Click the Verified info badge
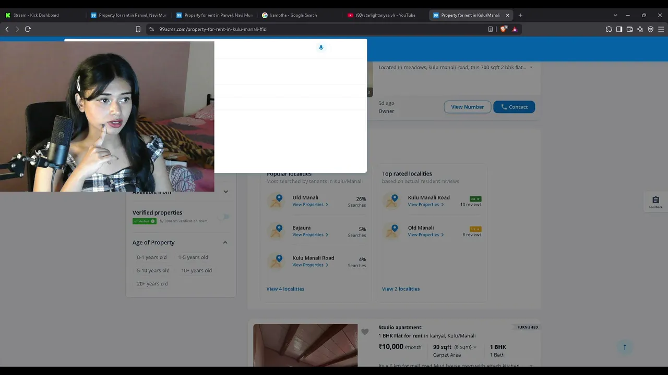This screenshot has width=668, height=375. [144, 221]
